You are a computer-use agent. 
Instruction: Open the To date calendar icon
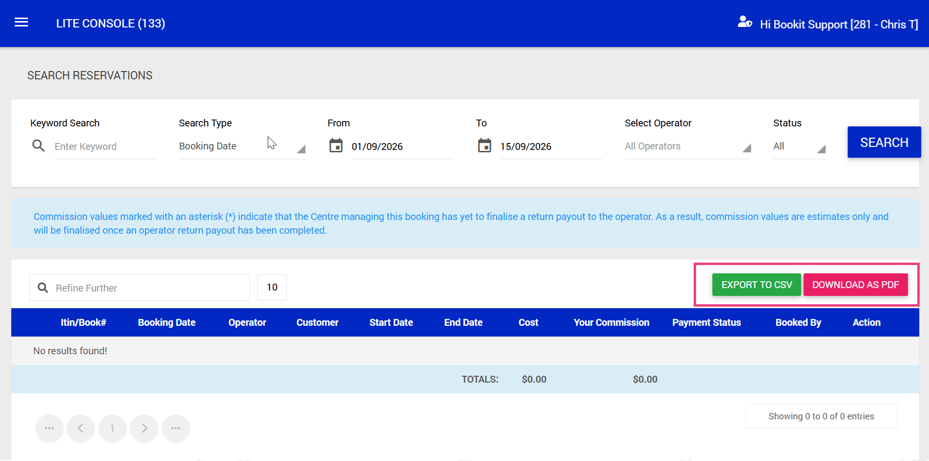click(x=484, y=146)
